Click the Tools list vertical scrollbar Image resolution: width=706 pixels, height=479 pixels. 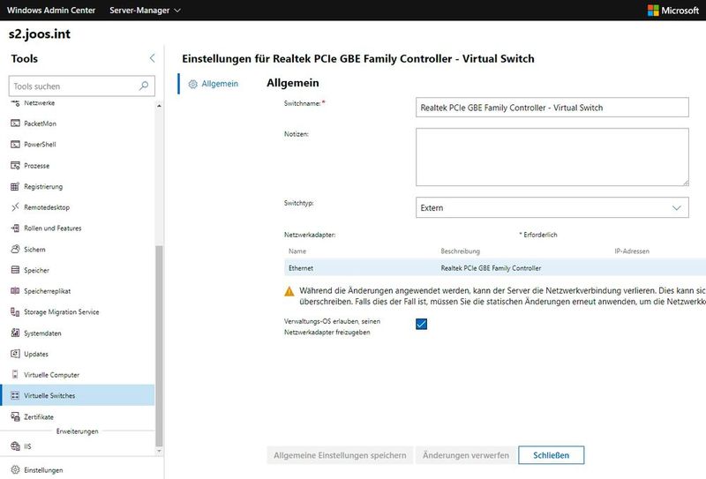click(159, 345)
